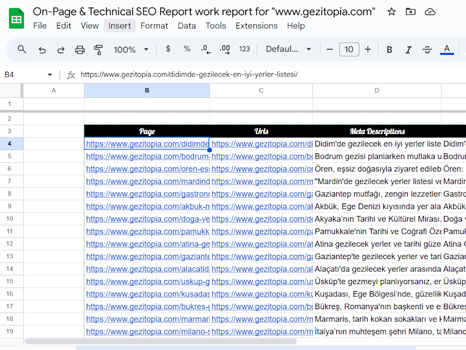
Task: Open the Tools menu
Action: tap(216, 26)
